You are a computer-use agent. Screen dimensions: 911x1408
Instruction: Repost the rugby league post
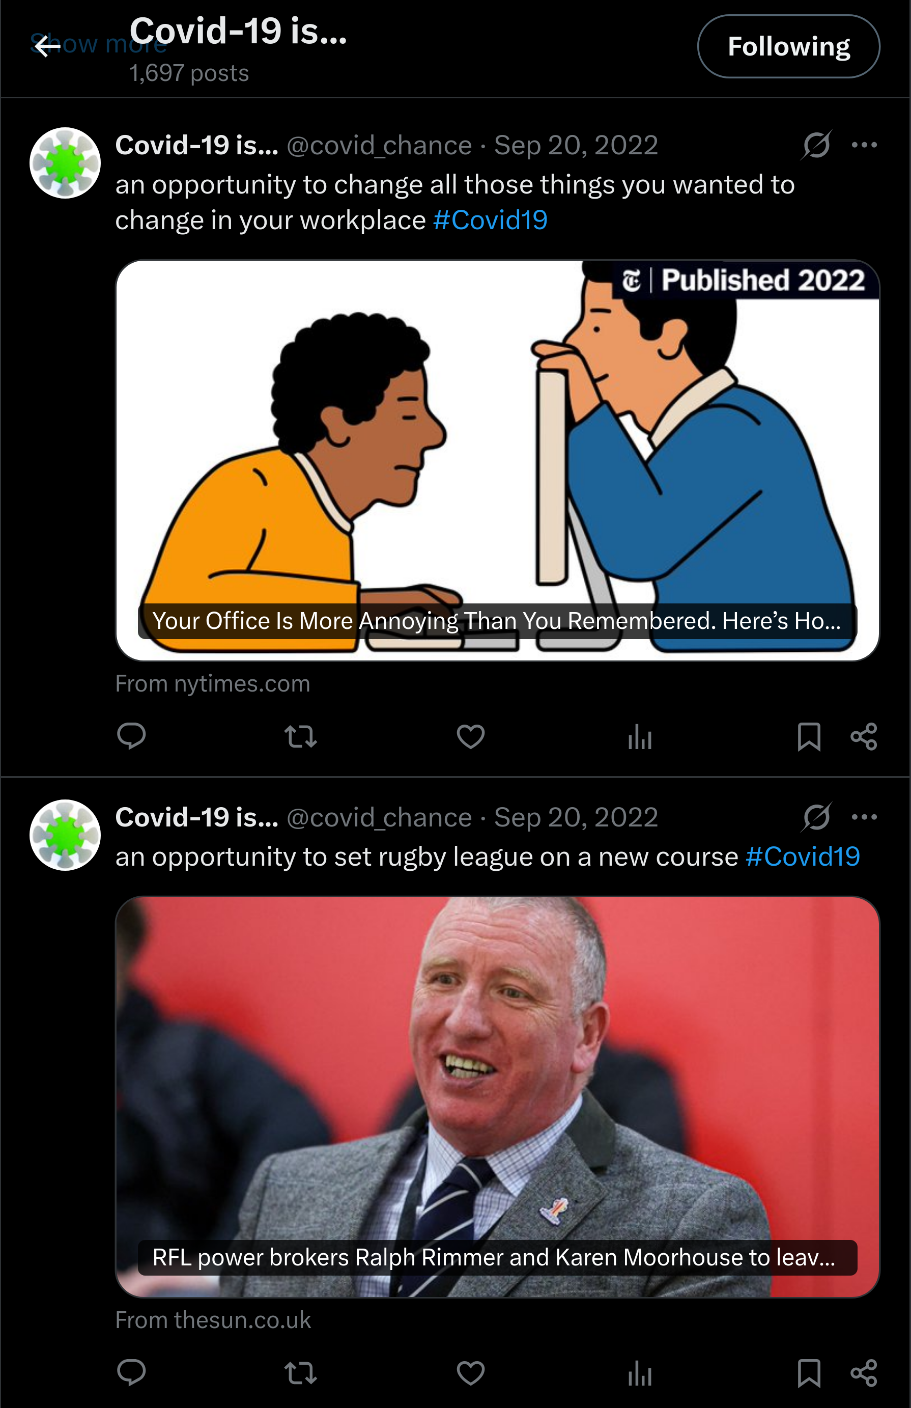[300, 1373]
